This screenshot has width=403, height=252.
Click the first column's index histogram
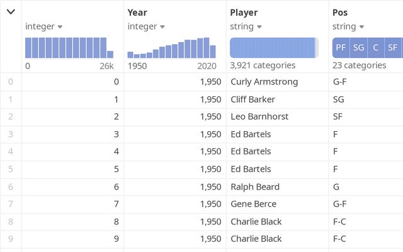69,48
